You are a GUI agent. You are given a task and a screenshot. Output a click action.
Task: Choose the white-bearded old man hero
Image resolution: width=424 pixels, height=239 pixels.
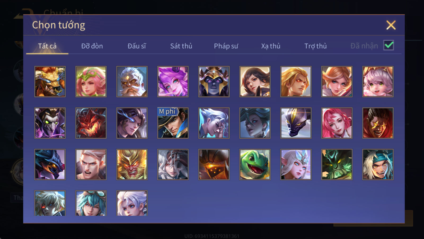pyautogui.click(x=132, y=82)
